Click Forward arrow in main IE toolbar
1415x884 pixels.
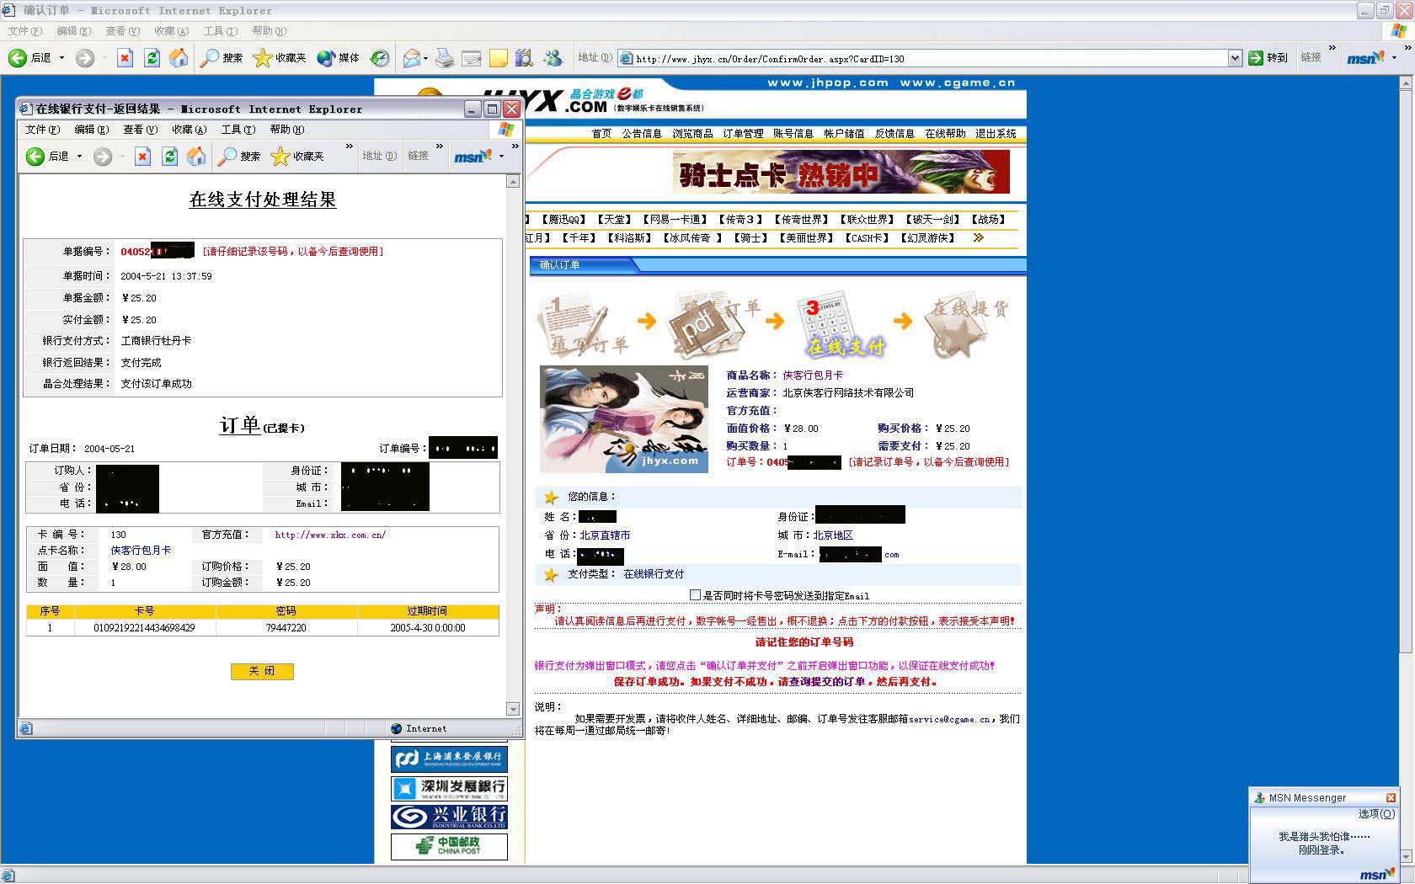[85, 57]
